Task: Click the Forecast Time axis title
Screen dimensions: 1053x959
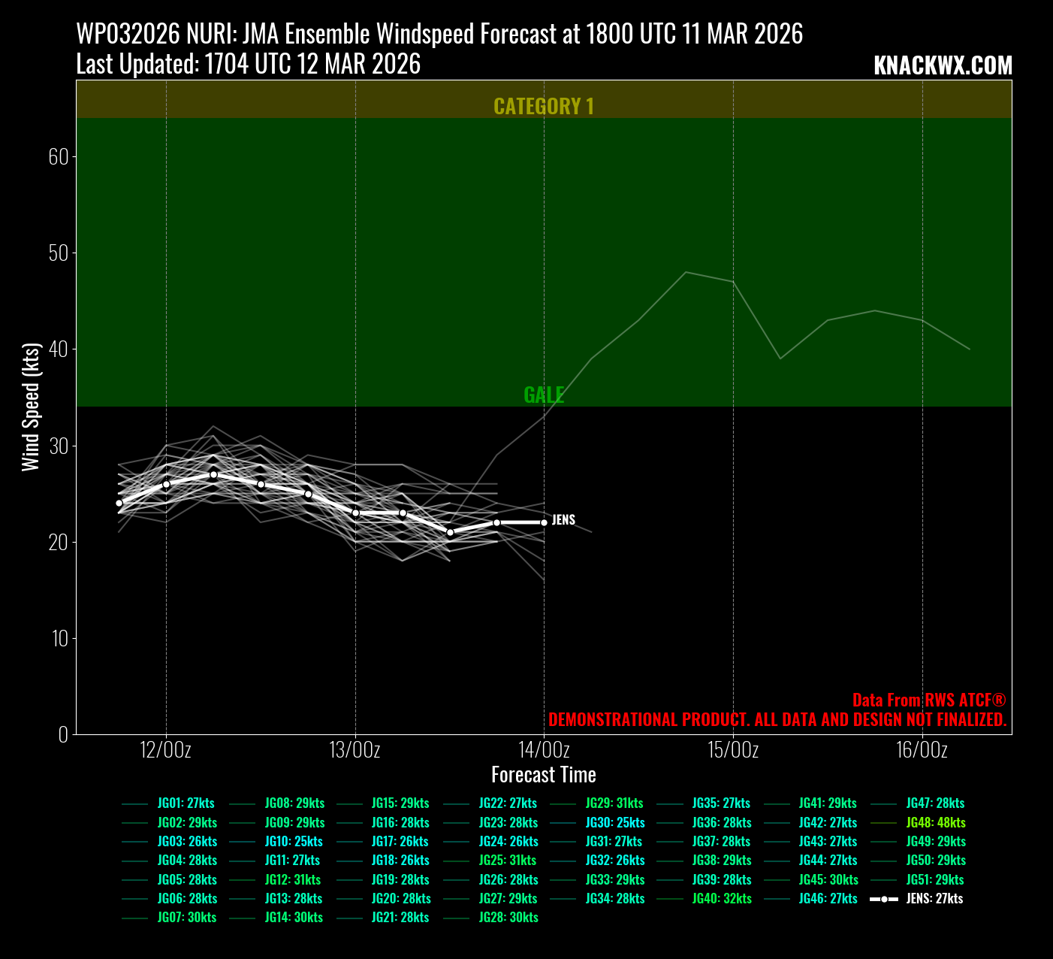Action: pos(544,775)
